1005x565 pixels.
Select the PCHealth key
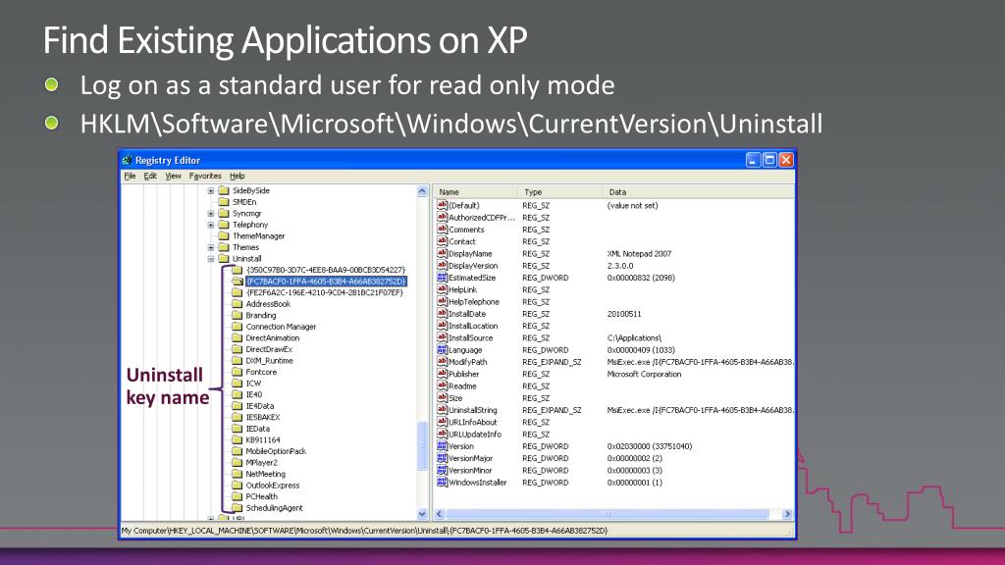point(261,496)
